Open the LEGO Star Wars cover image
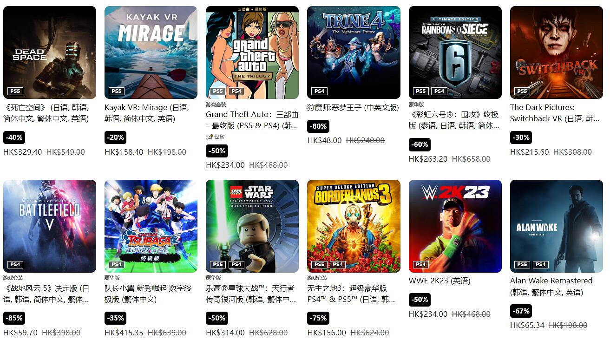Viewport: 610px width, 340px height. 252,226
